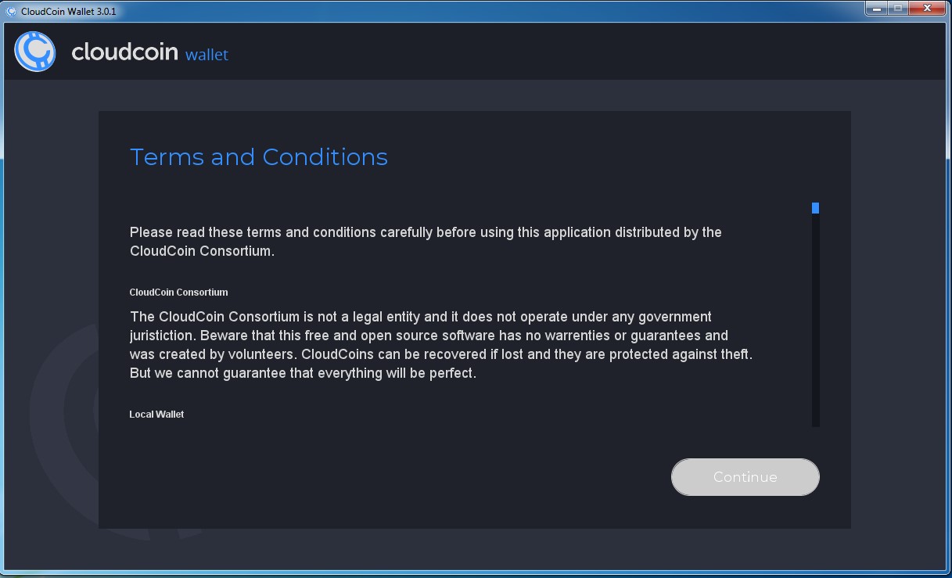Image resolution: width=952 pixels, height=578 pixels.
Task: Click the blue scrollbar thumb in terms panel
Action: (815, 208)
